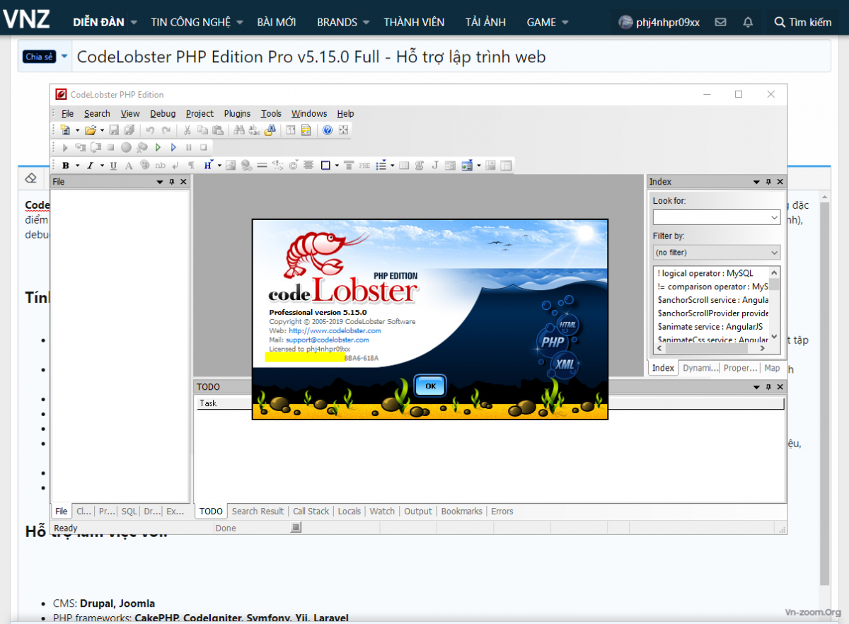Viewport: 849px width, 624px height.
Task: Expand the Chia sẻ dropdown arrow
Action: (x=64, y=56)
